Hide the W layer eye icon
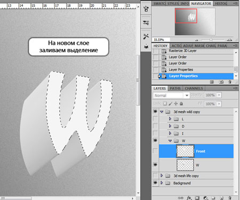 coord(155,165)
